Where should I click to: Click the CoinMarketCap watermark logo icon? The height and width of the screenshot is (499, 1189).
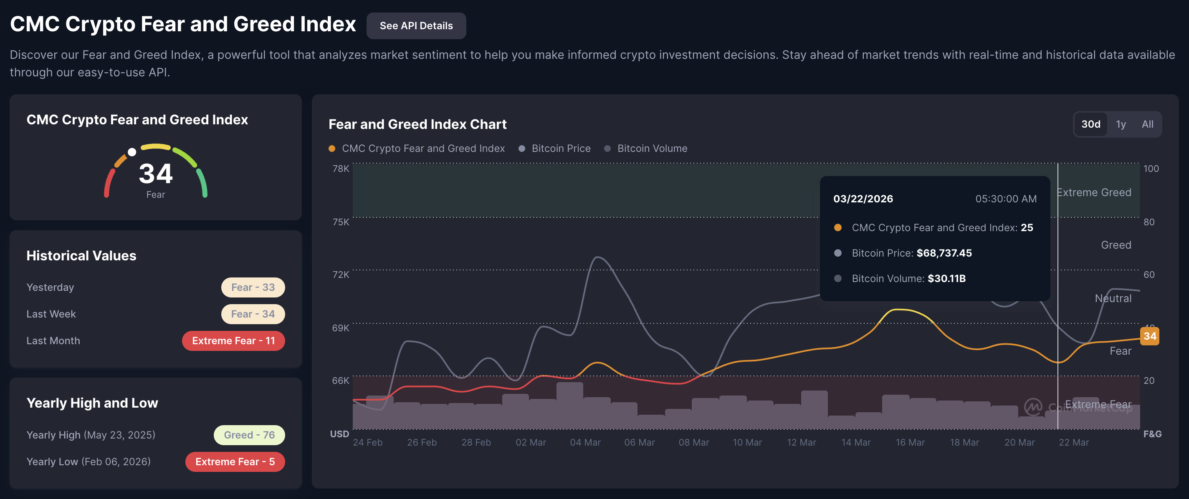(1033, 407)
